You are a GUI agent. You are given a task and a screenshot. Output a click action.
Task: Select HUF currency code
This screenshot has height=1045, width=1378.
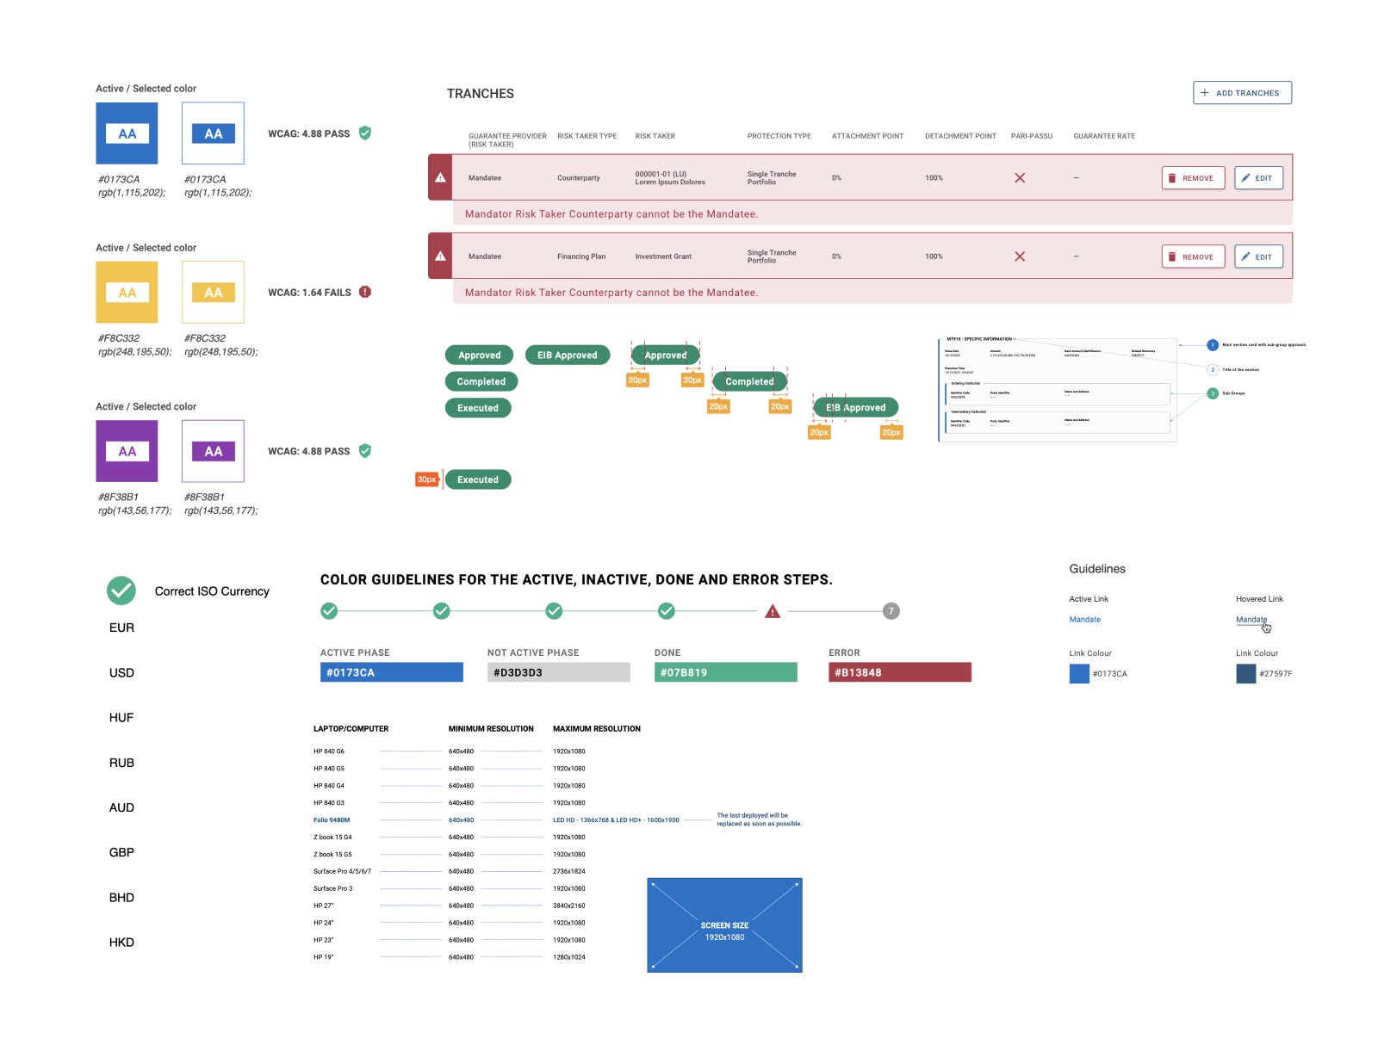click(121, 718)
